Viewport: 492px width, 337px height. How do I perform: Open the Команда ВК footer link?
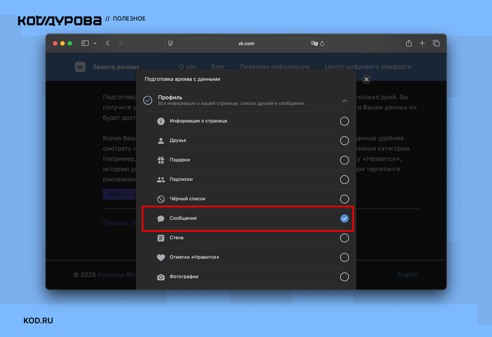click(x=117, y=275)
